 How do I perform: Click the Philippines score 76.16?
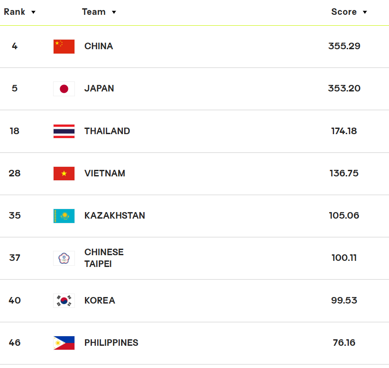click(344, 342)
